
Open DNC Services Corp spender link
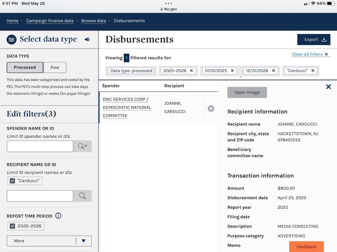[127, 107]
